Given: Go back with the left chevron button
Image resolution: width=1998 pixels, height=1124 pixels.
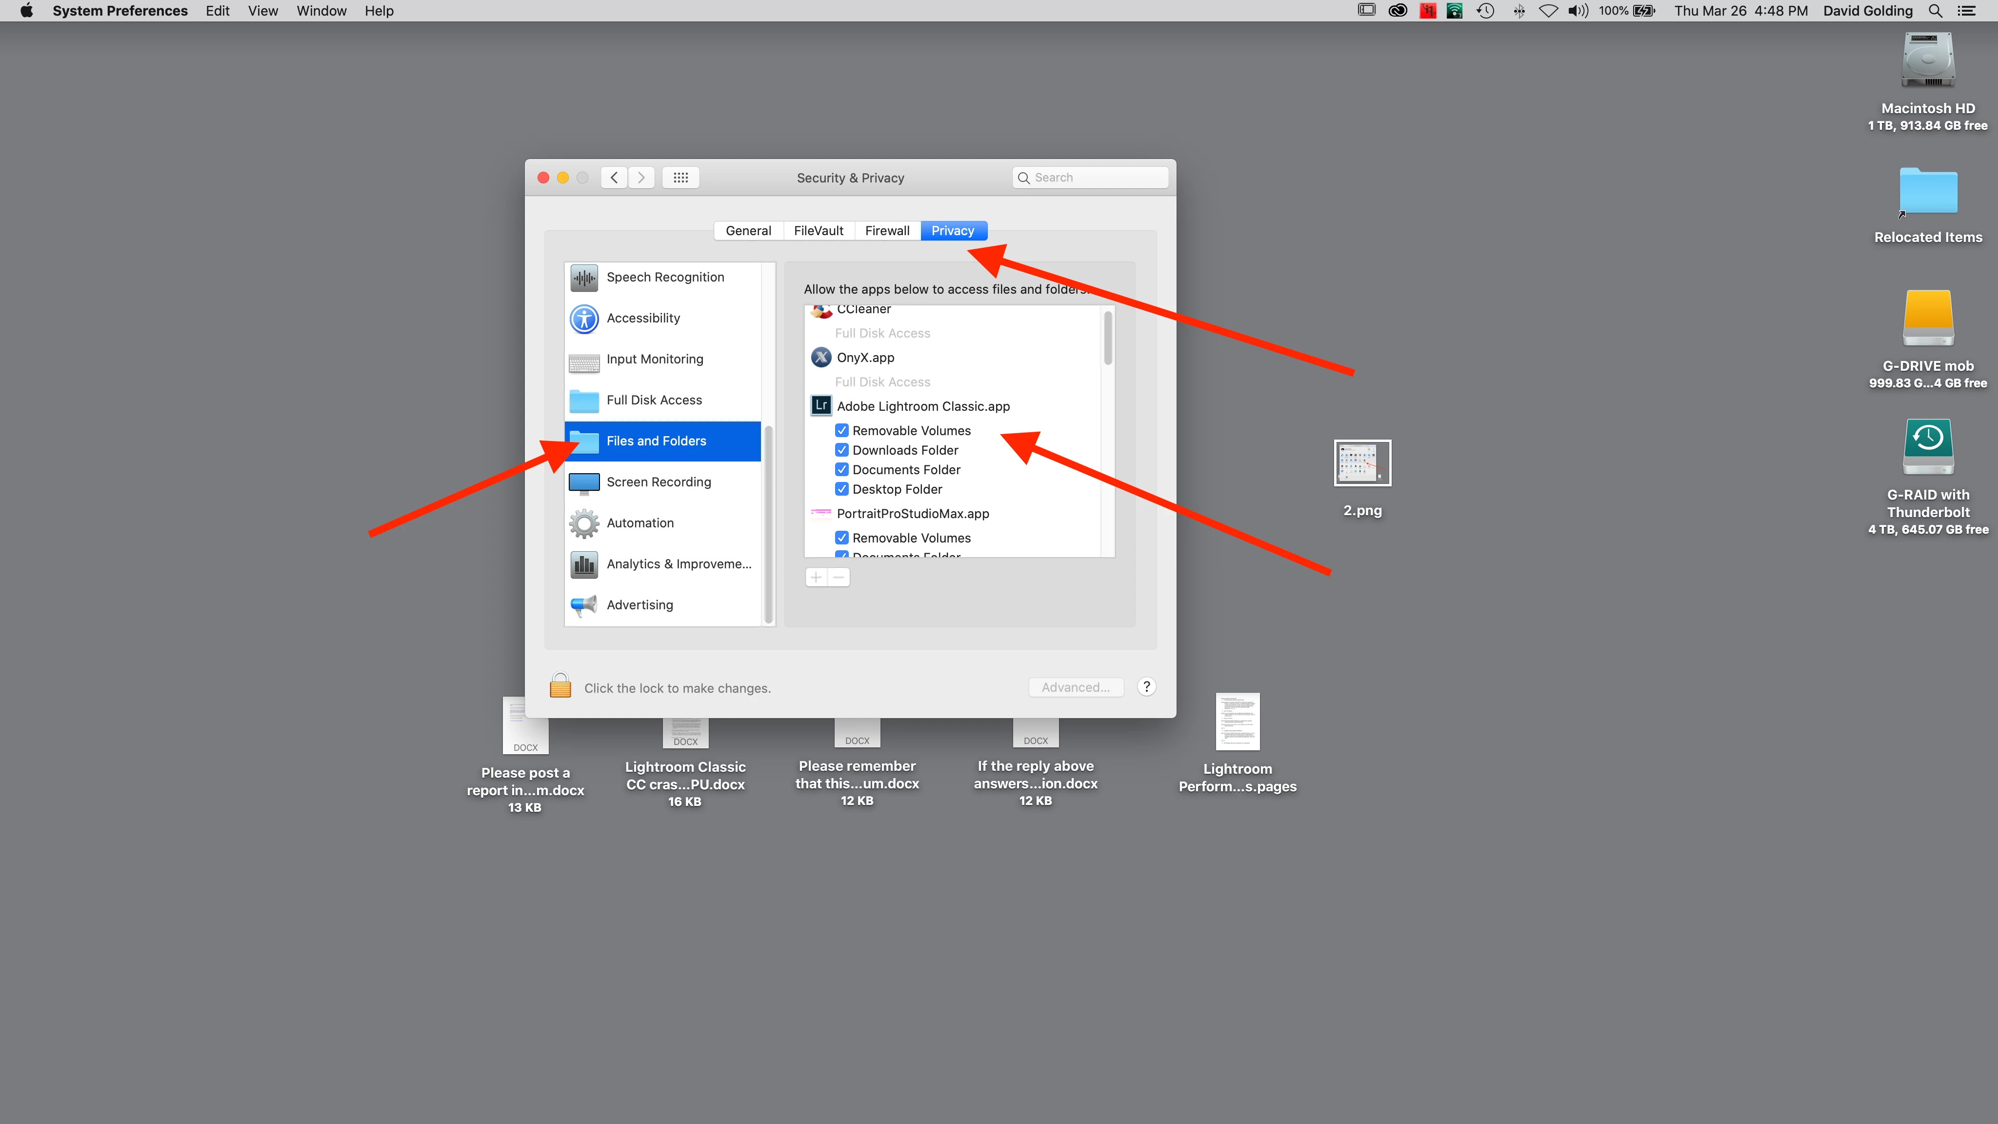Looking at the screenshot, I should point(614,178).
